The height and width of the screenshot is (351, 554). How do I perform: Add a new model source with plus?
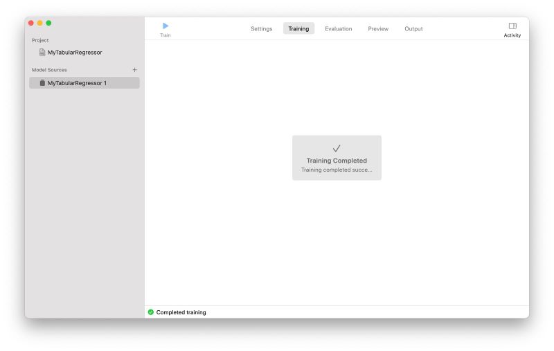point(134,69)
